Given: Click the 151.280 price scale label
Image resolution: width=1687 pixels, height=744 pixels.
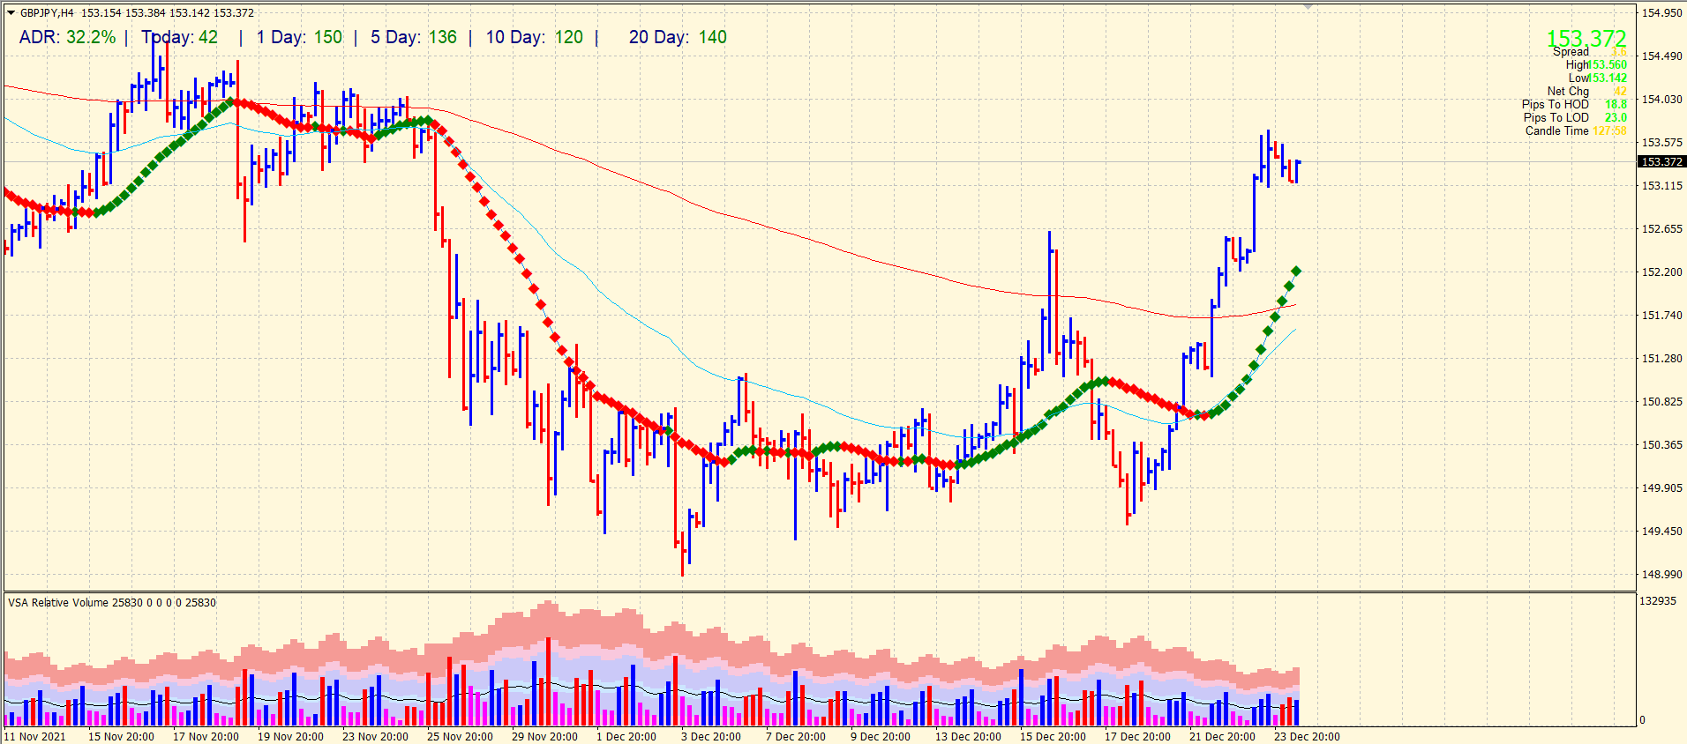Looking at the screenshot, I should click(1661, 359).
